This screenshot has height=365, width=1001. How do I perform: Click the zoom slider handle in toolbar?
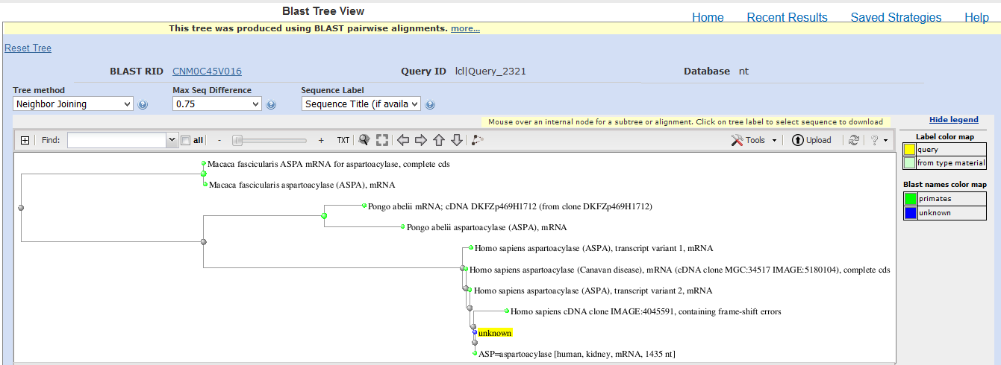pos(237,140)
